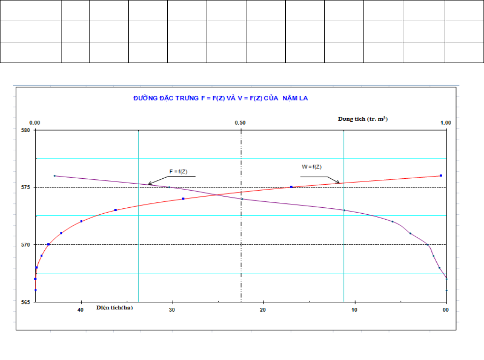The image size is (484, 360).
Task: Select the 20 bottom axis label
Action: (x=263, y=310)
